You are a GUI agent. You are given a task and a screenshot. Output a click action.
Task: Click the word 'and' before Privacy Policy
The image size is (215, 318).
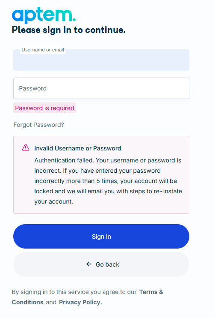coord(51,302)
